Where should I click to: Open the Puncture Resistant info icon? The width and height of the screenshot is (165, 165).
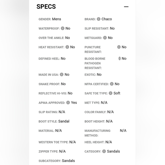pyautogui.click(x=119, y=47)
